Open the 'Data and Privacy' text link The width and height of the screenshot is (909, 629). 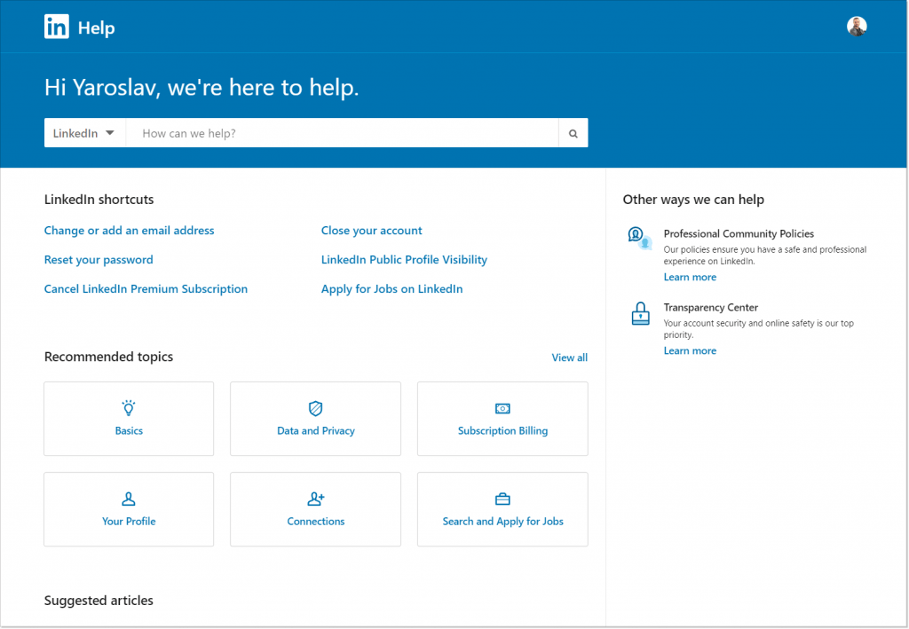point(316,430)
